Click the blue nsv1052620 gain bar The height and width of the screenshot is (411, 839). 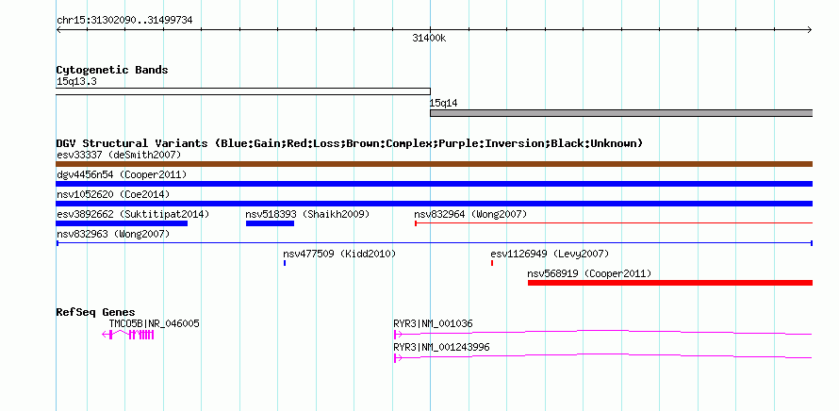point(435,204)
